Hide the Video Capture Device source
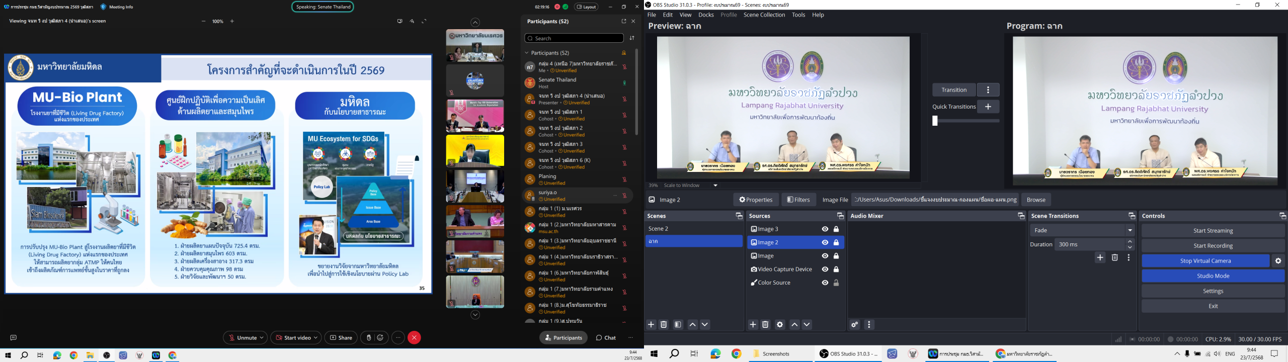This screenshot has width=1288, height=362. coord(825,269)
